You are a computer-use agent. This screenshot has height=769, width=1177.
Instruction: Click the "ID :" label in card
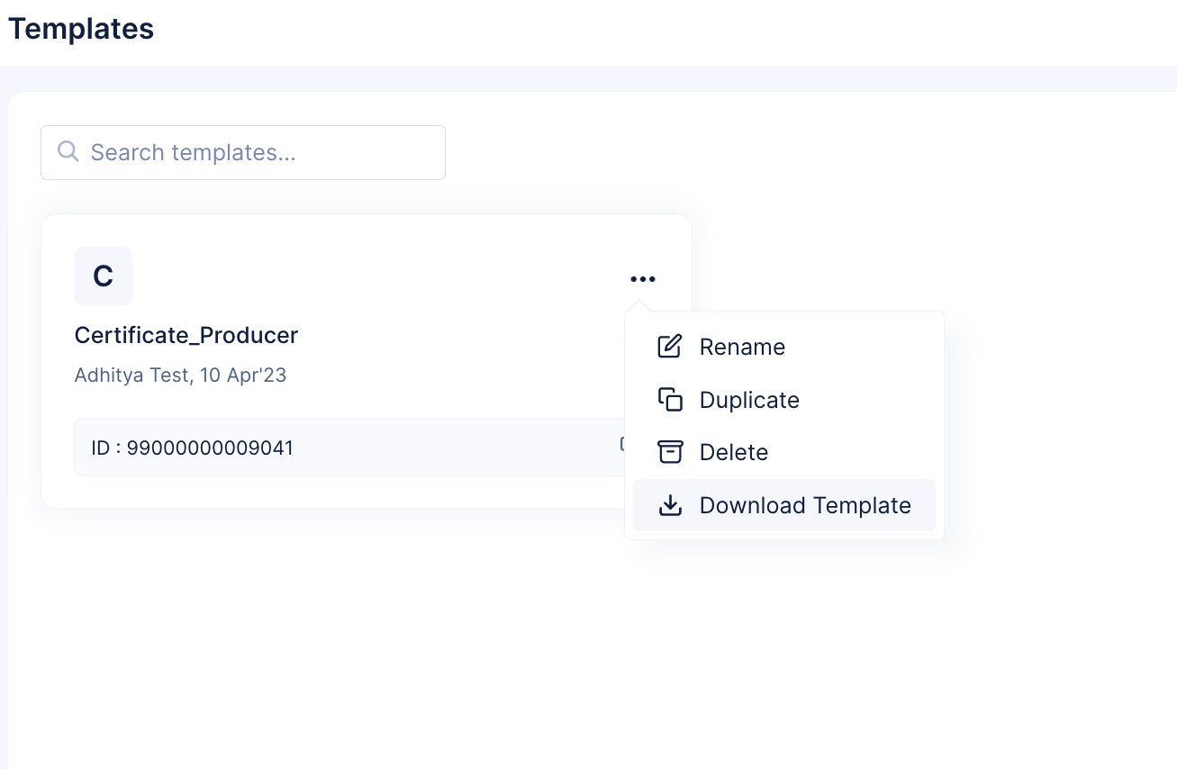point(105,448)
